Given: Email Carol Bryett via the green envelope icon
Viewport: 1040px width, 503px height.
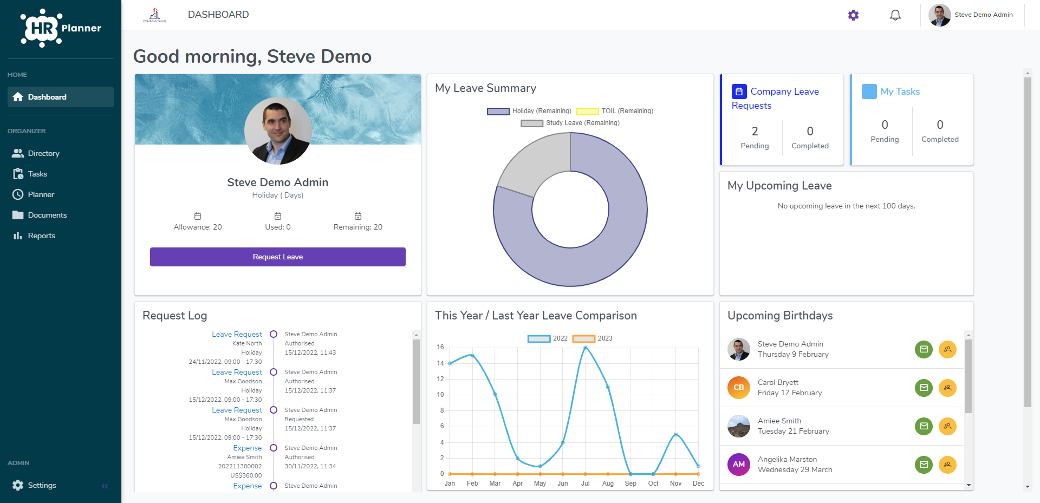Looking at the screenshot, I should [924, 388].
